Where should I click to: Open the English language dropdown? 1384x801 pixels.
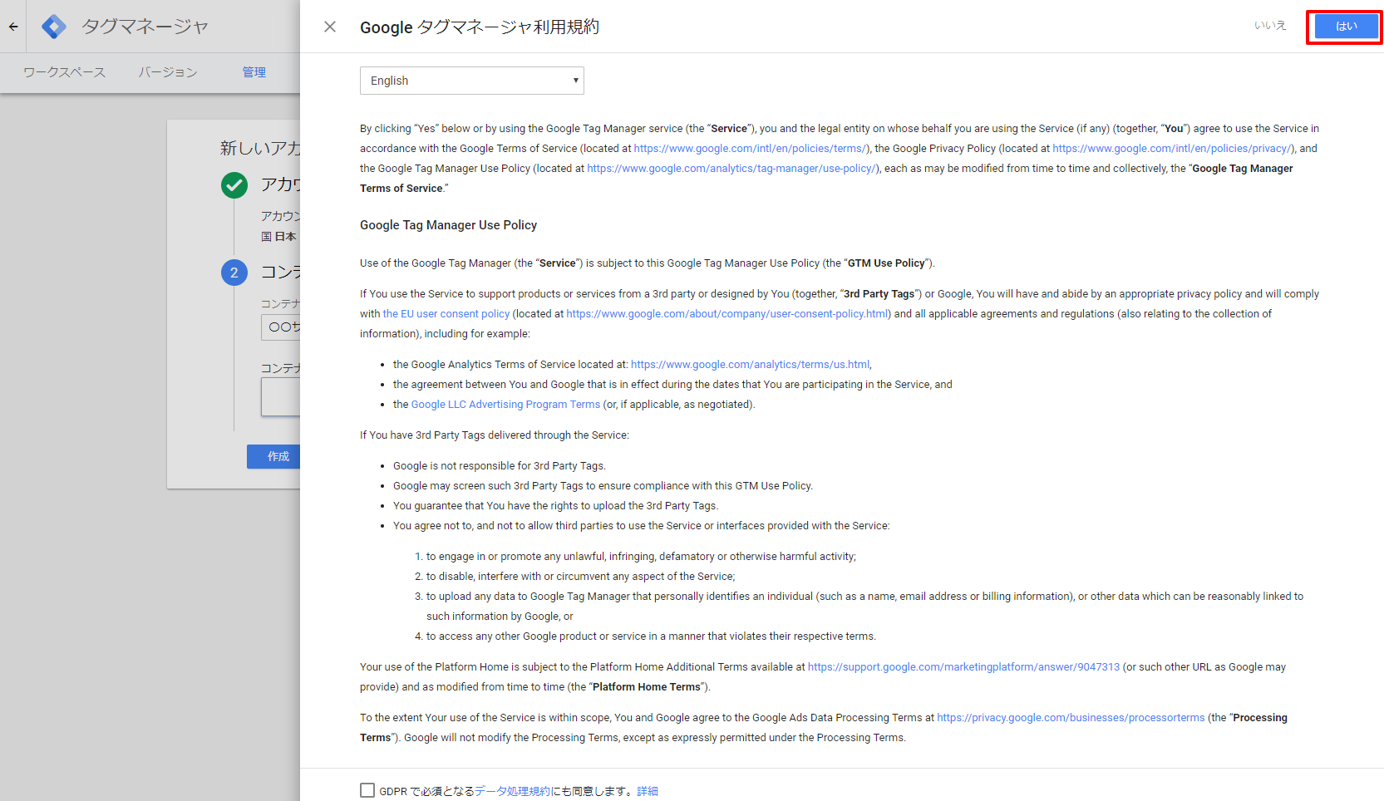(x=471, y=81)
